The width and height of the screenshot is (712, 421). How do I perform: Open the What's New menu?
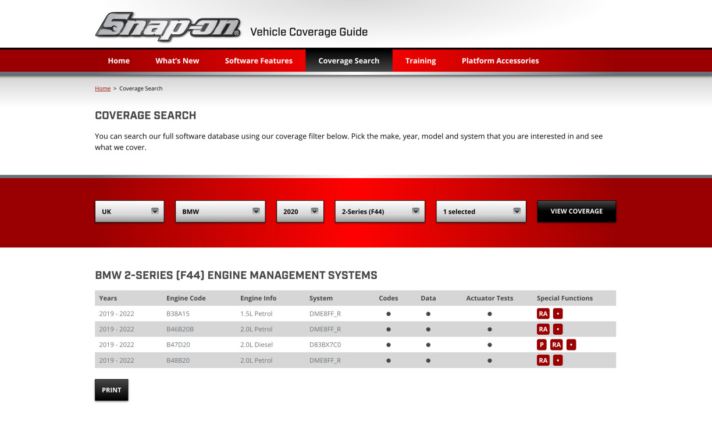[x=177, y=61]
